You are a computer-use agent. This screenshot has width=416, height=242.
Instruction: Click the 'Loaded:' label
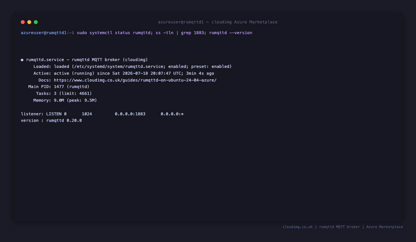tap(42, 67)
